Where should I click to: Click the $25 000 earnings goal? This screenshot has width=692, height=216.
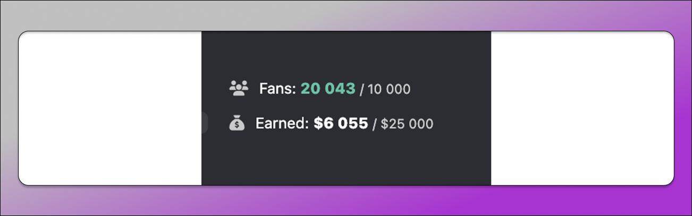click(x=407, y=124)
